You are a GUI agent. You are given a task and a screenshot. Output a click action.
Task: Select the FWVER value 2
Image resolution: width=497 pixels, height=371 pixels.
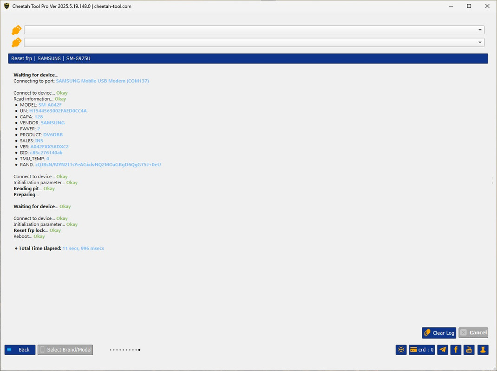pyautogui.click(x=39, y=129)
